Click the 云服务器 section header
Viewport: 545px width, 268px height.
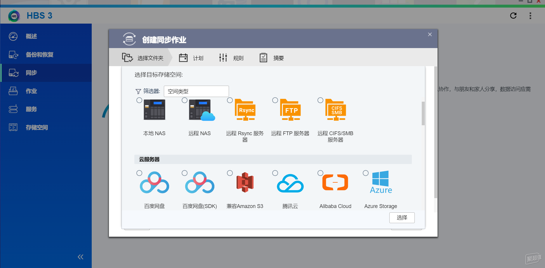pos(273,159)
